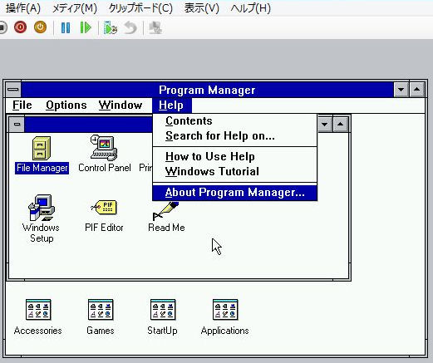Open the Main group window control box
Screen dimensions: 433x363
[x=17, y=125]
